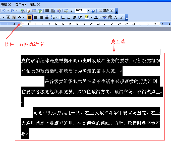Click the text '同党中央保持高度一致'
Viewport: 171px width, 145px height.
click(56, 113)
